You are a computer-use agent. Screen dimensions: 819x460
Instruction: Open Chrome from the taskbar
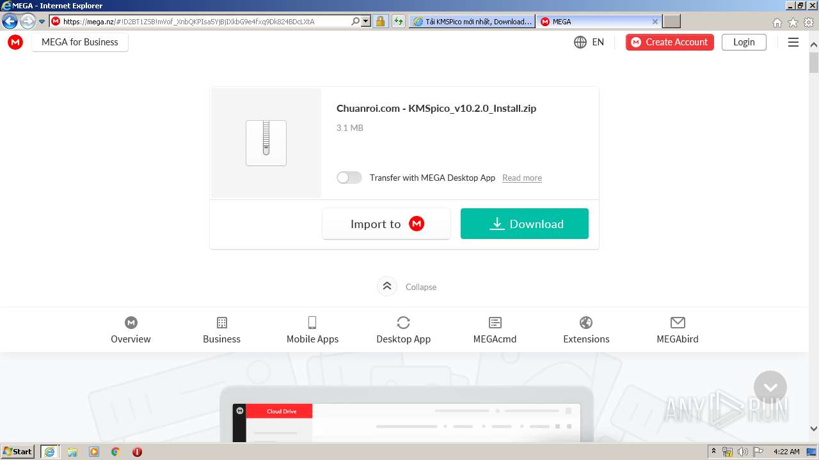(x=116, y=452)
